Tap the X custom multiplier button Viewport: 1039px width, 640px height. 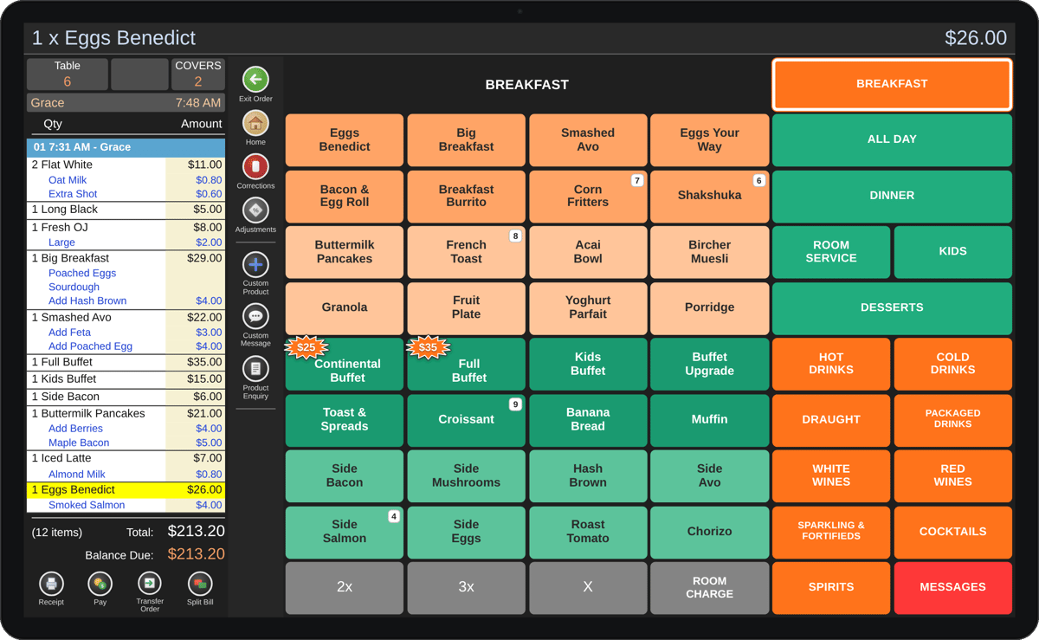click(x=588, y=587)
